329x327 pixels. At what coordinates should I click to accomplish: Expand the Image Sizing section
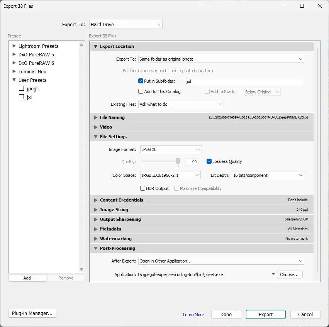[96, 210]
